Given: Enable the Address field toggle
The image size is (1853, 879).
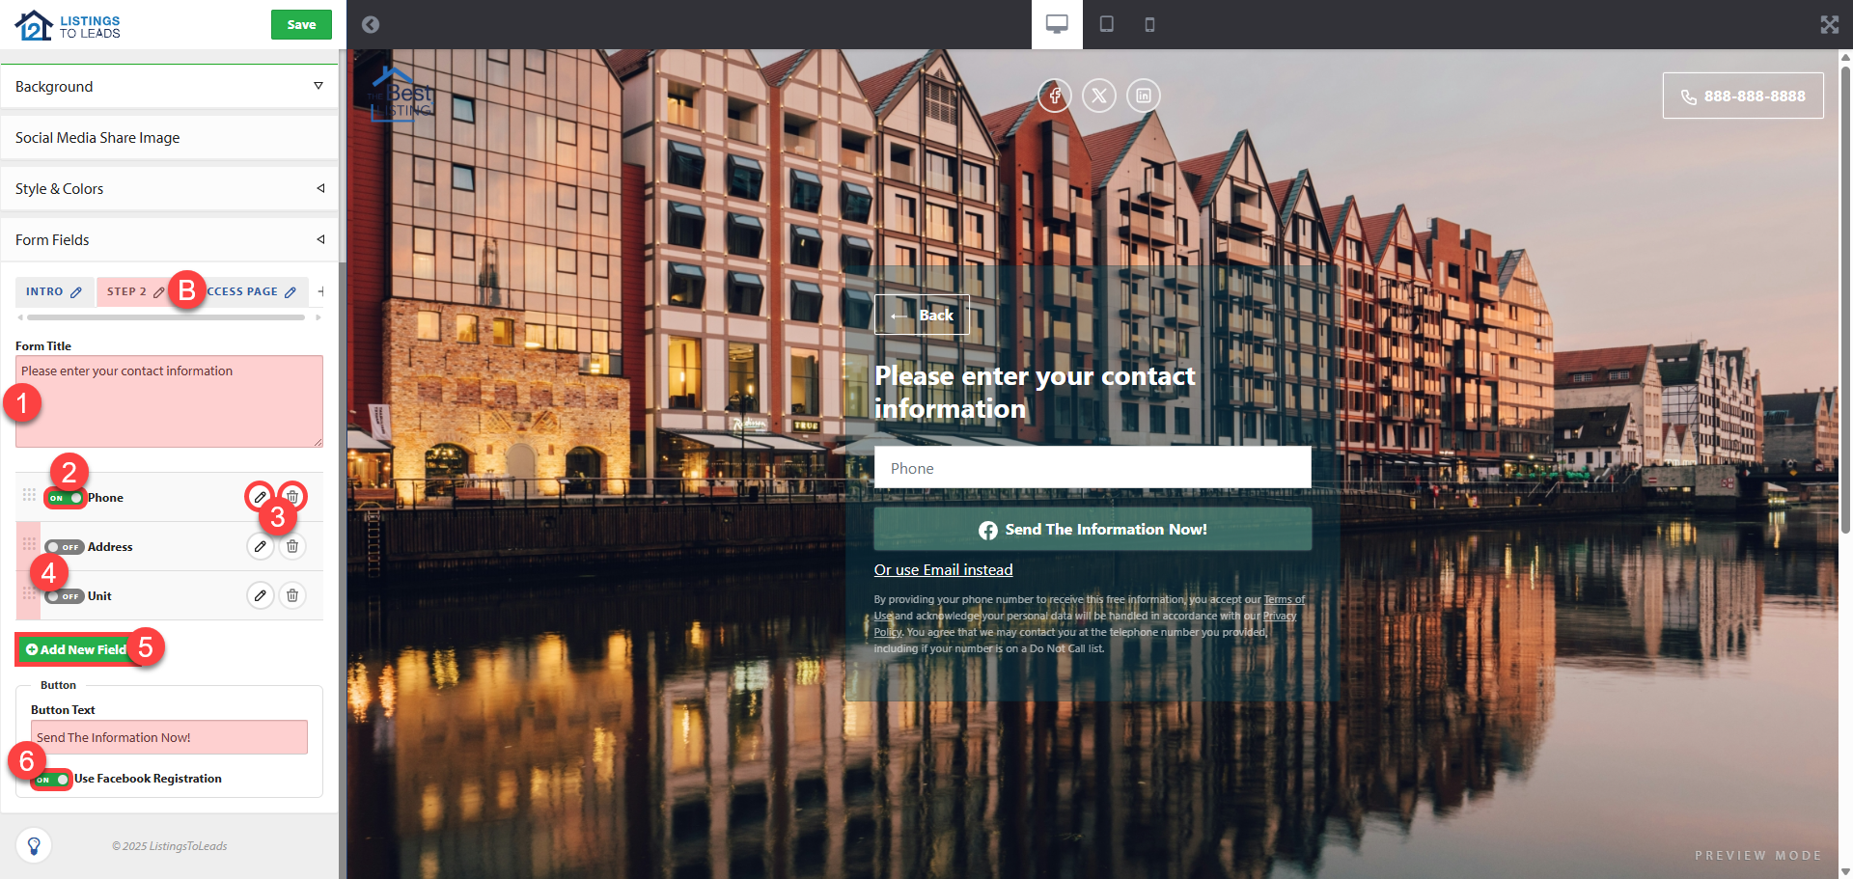Looking at the screenshot, I should pos(65,547).
